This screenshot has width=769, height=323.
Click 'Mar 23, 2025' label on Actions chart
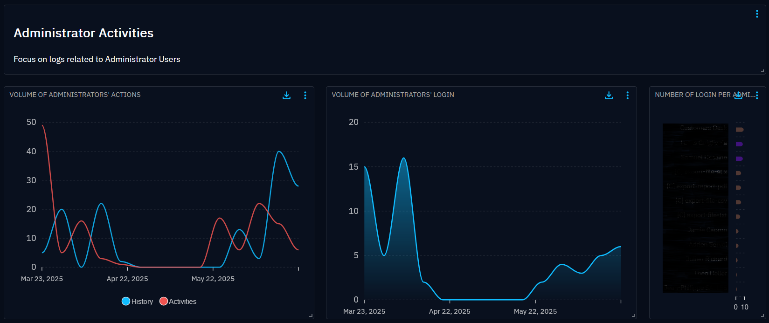coord(42,279)
